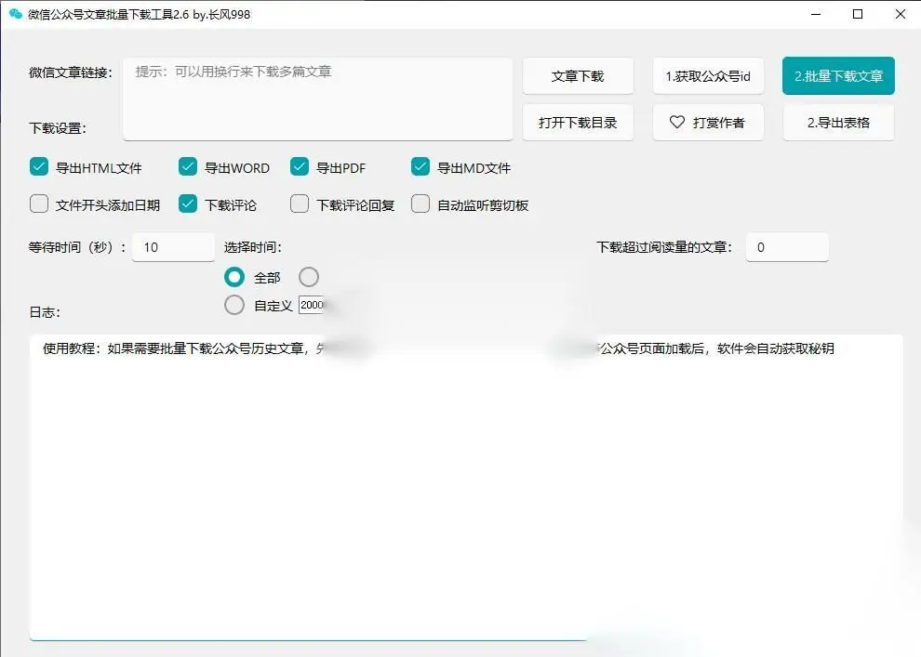Screen dimensions: 921x657
Task: Toggle 导出MD文件 checkbox
Action: click(420, 167)
